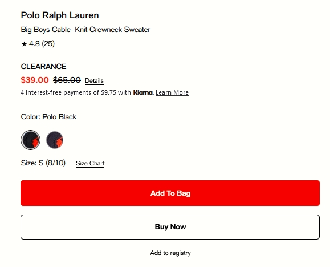Open the price Details link
This screenshot has height=267, width=330.
click(94, 81)
